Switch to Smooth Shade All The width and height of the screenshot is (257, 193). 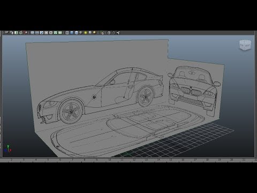72,33
